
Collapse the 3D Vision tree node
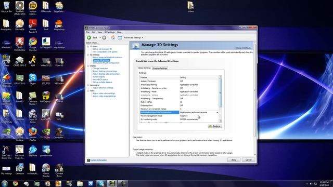point(88,46)
